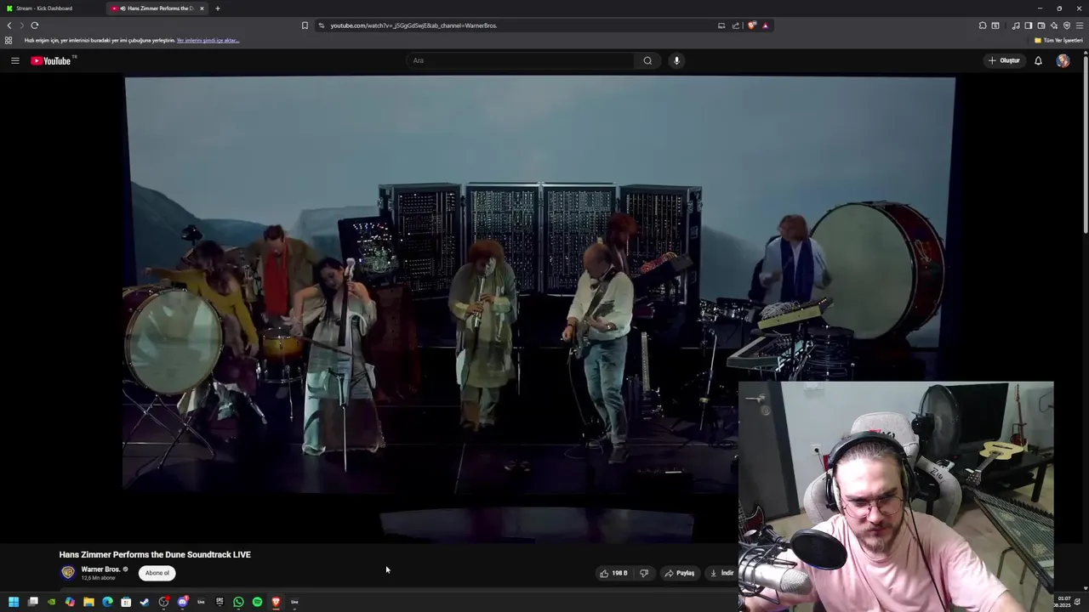The height and width of the screenshot is (612, 1089).
Task: Start voice search with the microphone icon
Action: coord(676,60)
